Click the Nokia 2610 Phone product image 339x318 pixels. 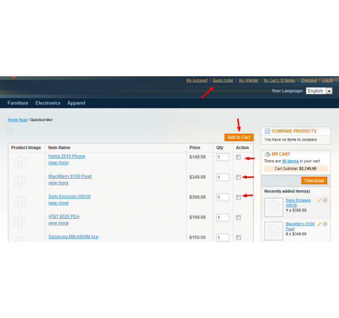pos(20,162)
